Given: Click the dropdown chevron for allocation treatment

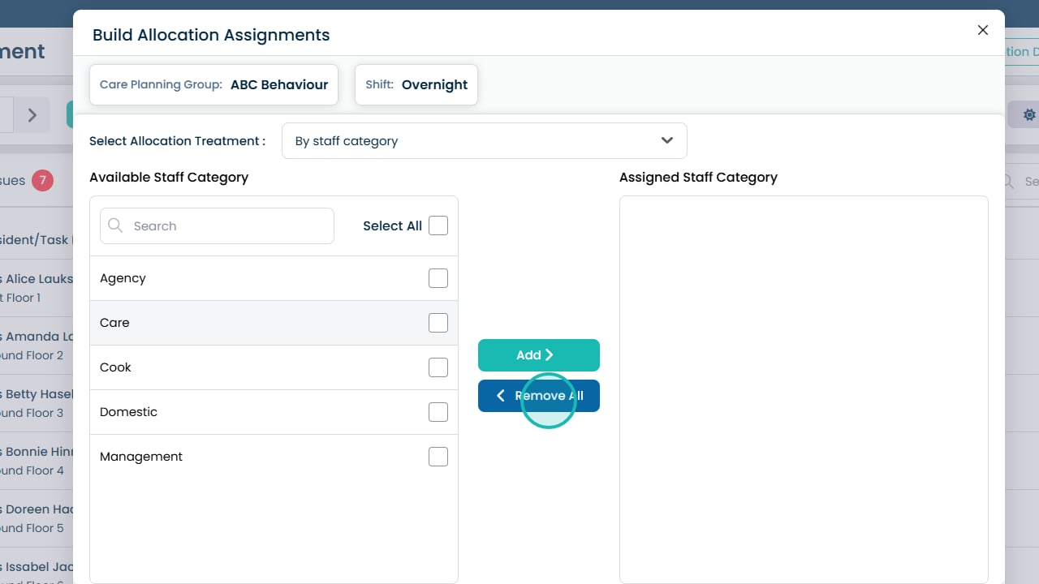Looking at the screenshot, I should 666,141.
